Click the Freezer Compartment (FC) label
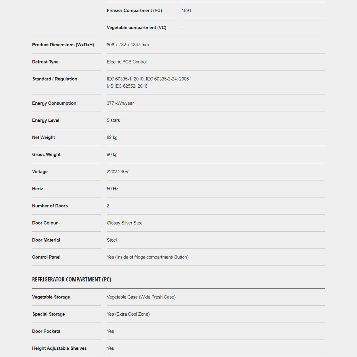 click(134, 11)
